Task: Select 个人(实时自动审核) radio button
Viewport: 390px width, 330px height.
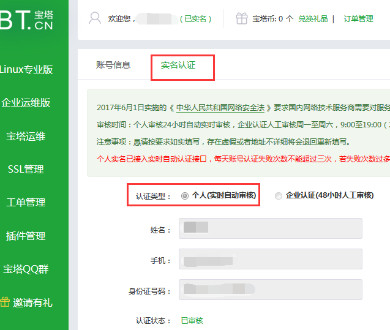Action: tap(184, 196)
